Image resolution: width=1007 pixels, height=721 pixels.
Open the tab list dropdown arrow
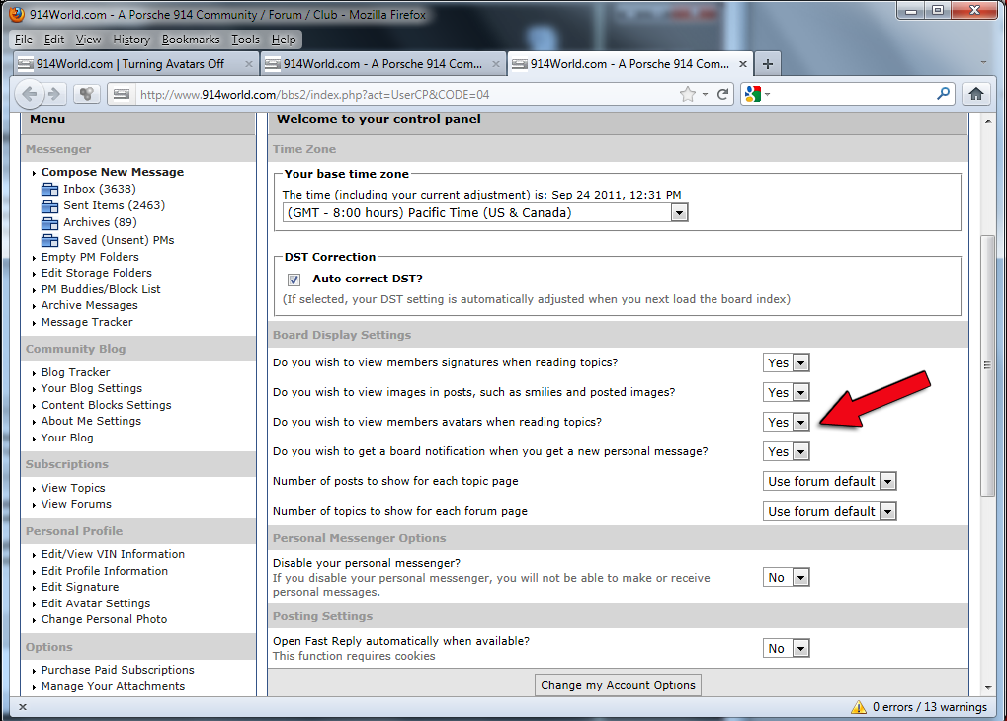(983, 63)
